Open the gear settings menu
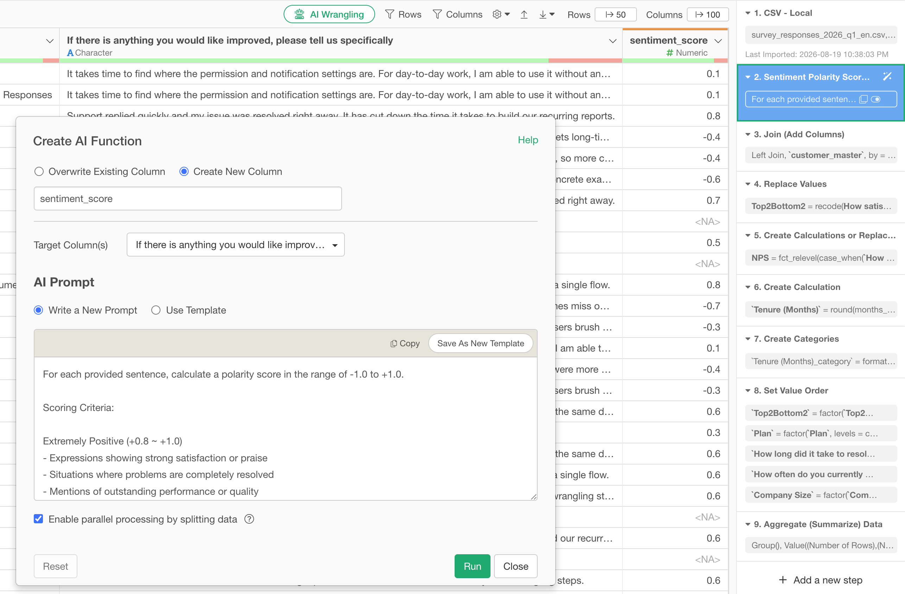 click(x=501, y=14)
